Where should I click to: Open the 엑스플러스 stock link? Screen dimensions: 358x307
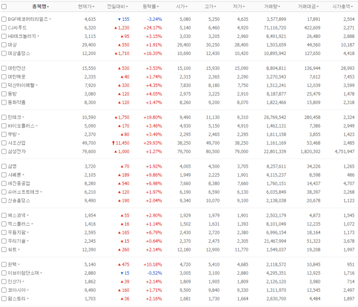click(19, 224)
